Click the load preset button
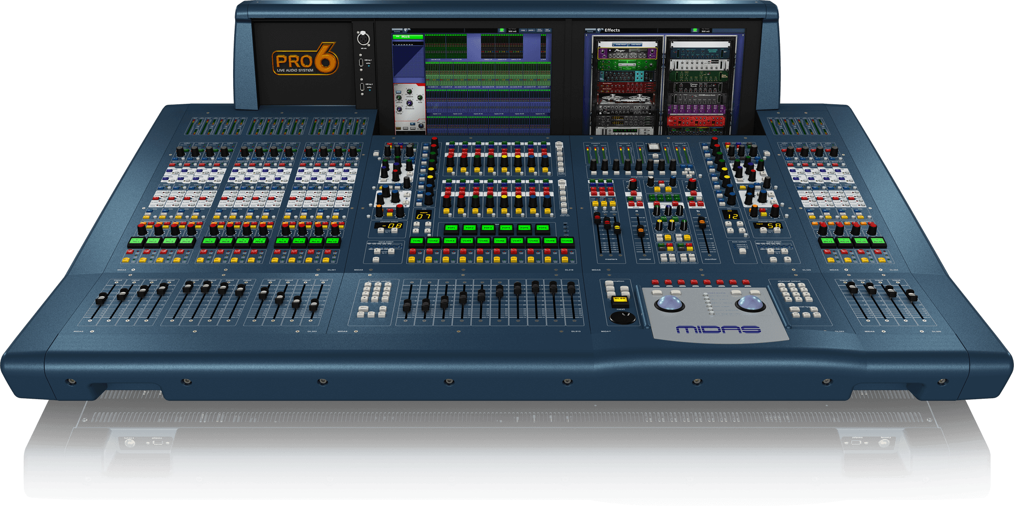This screenshot has height=506, width=1014. (635, 45)
